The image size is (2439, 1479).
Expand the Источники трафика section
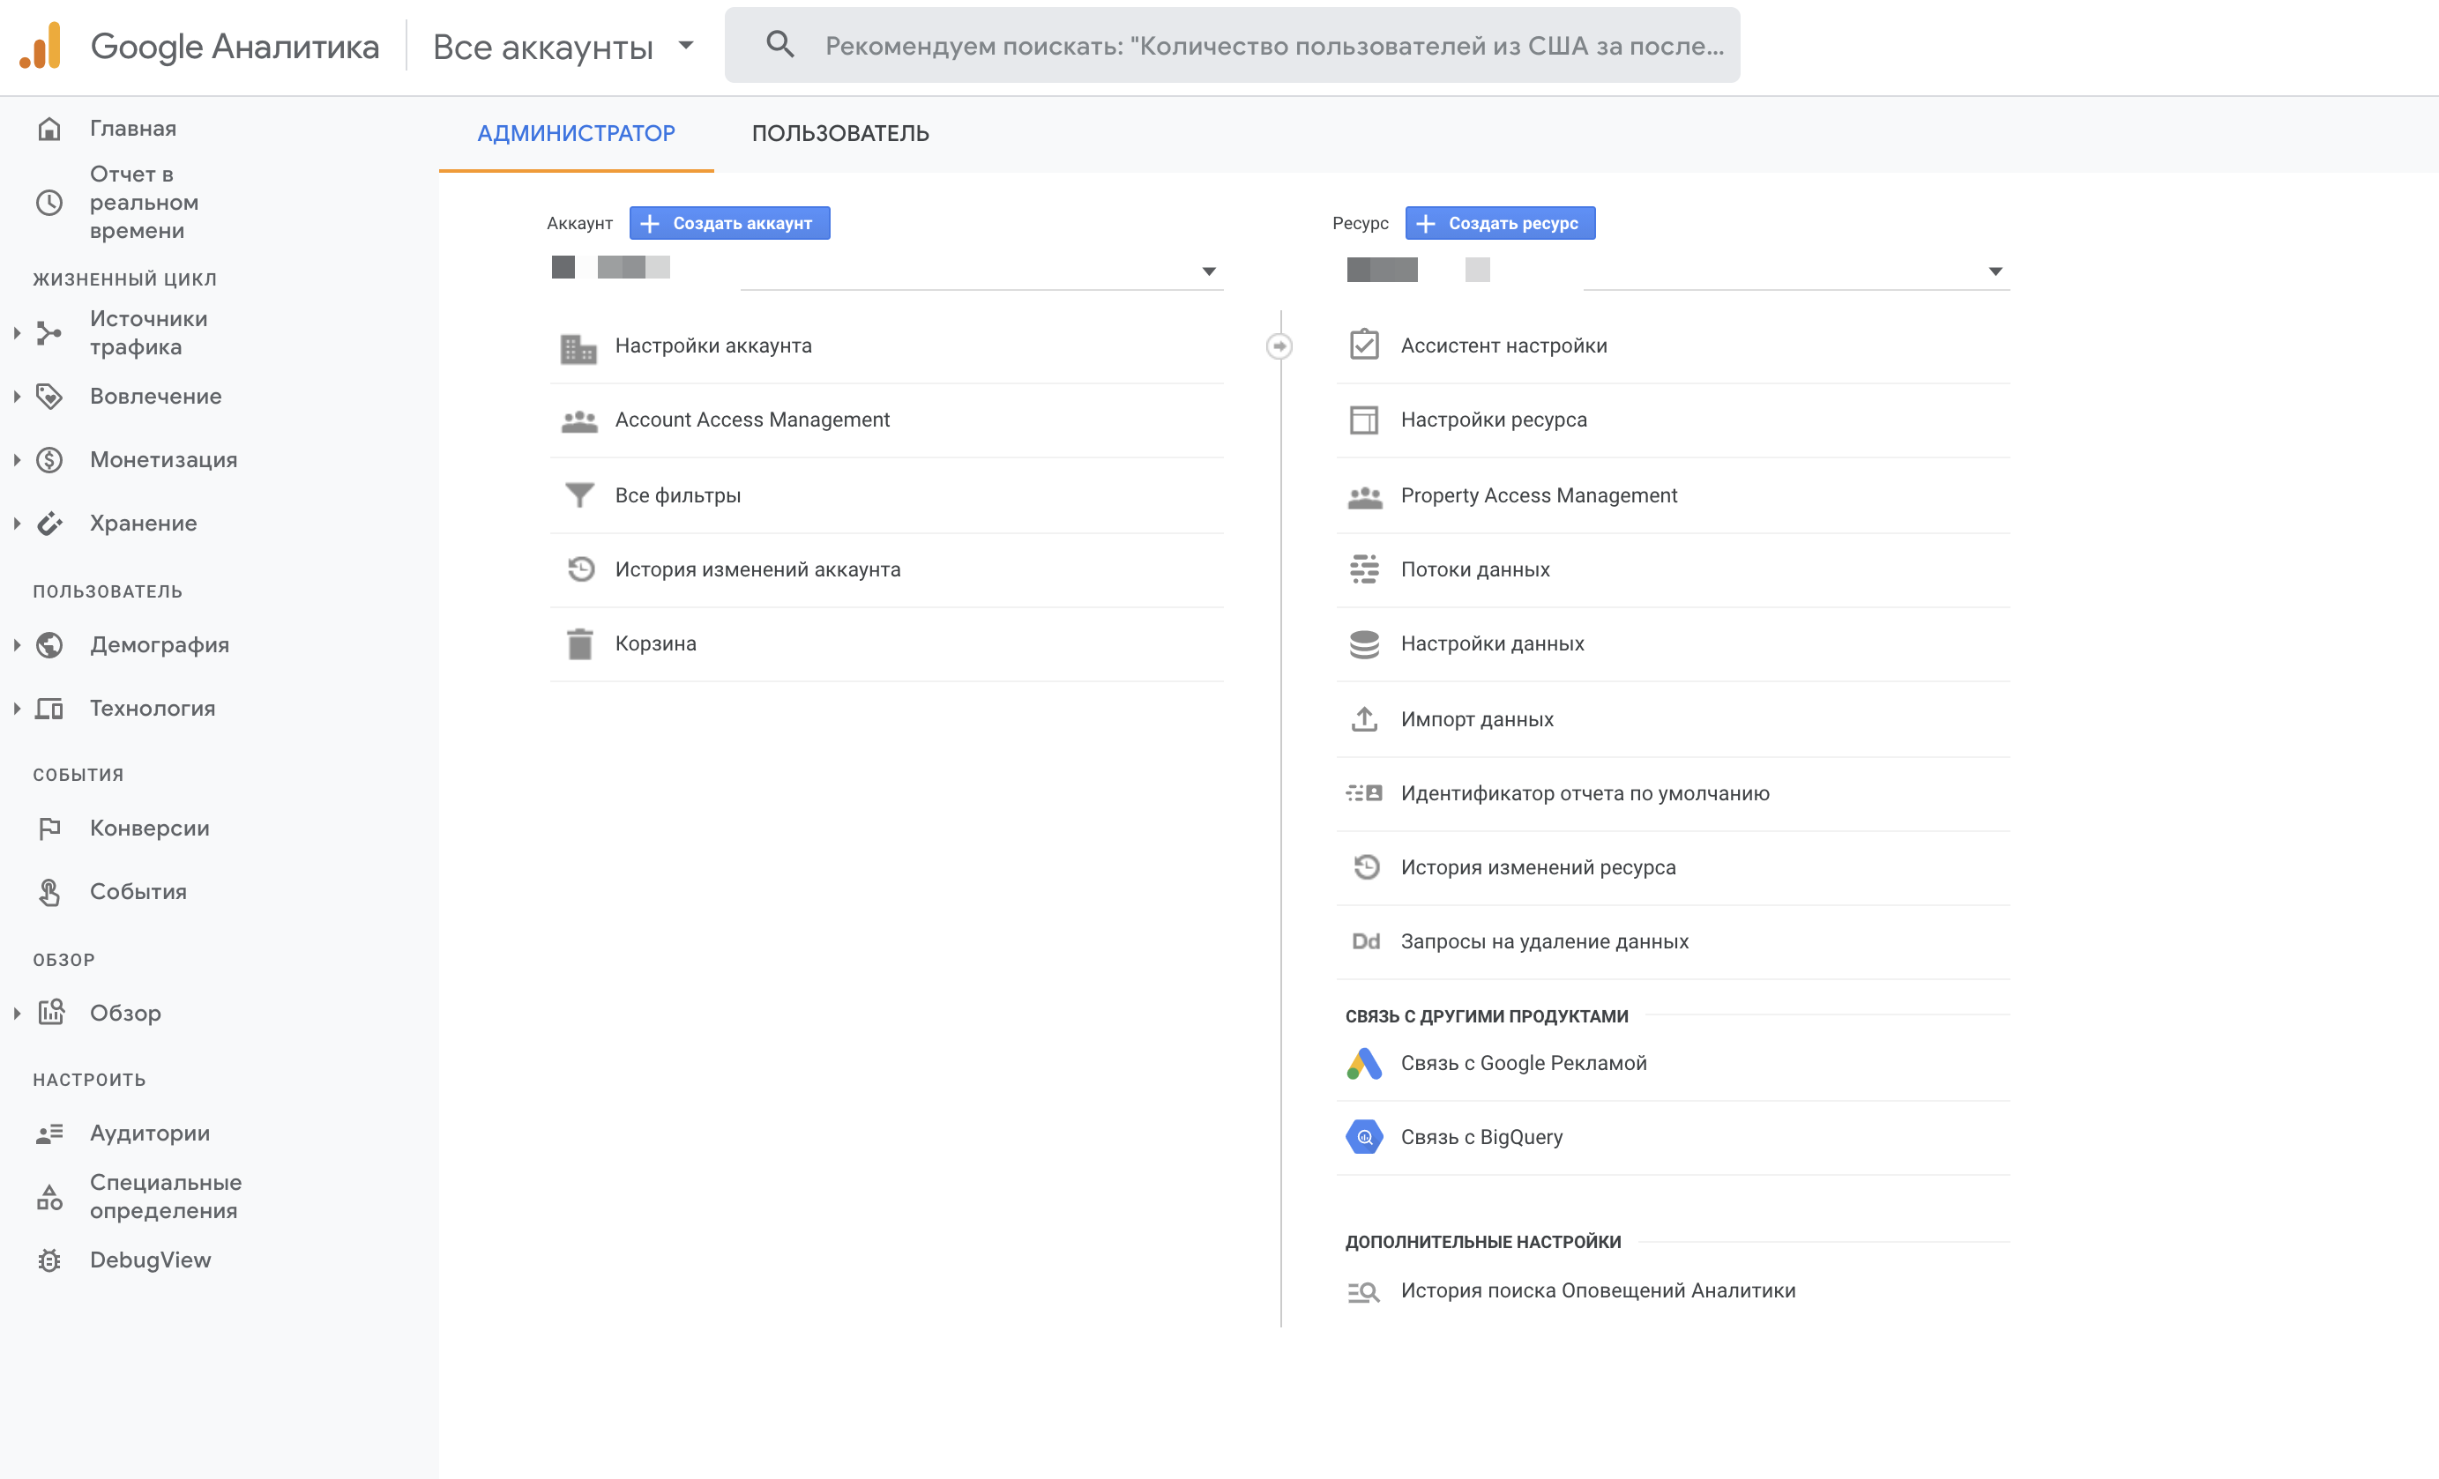pos(17,333)
